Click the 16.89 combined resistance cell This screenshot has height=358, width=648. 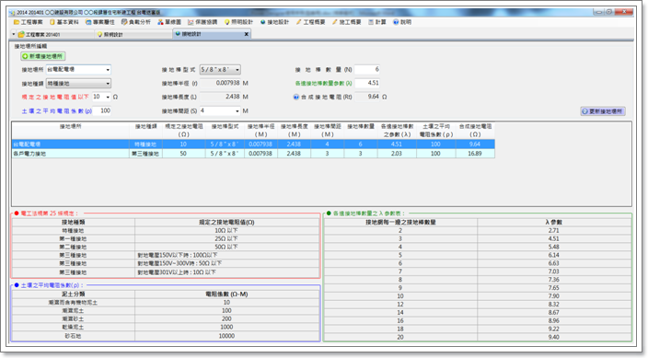point(475,154)
